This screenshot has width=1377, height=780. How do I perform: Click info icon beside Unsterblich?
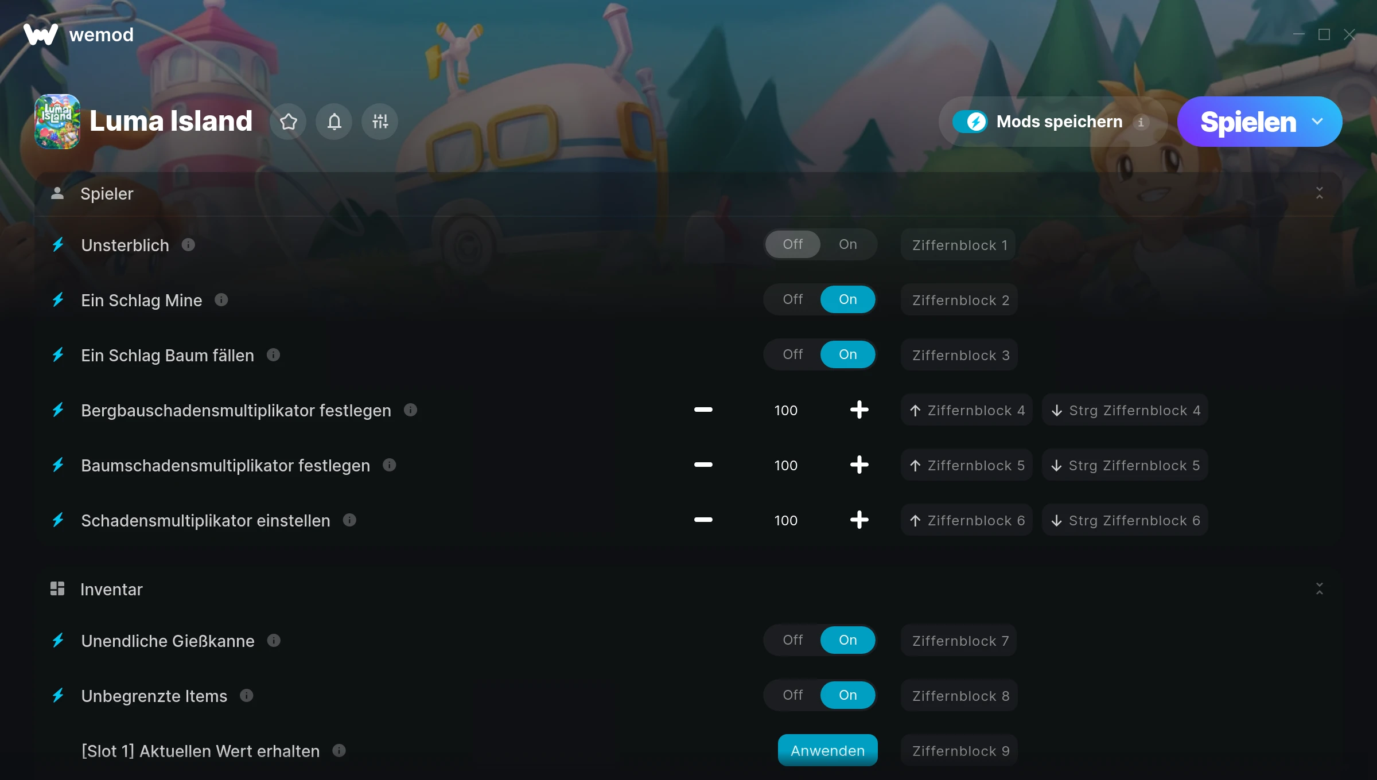pos(188,245)
